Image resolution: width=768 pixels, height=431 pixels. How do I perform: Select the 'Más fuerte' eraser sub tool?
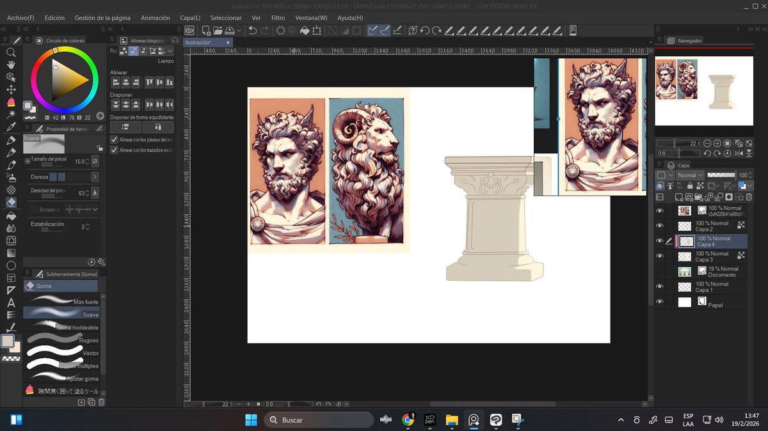click(61, 301)
